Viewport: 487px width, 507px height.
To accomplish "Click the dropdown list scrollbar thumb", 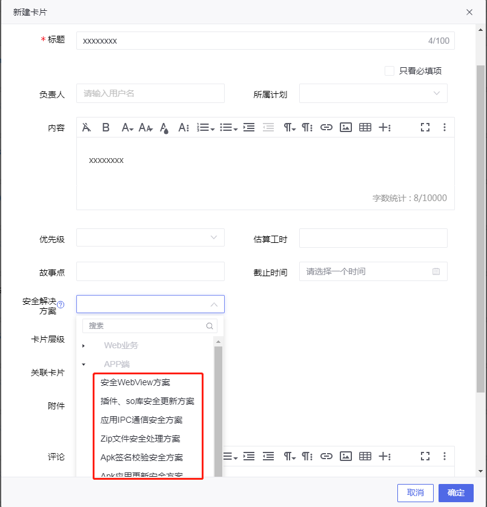I will point(218,411).
